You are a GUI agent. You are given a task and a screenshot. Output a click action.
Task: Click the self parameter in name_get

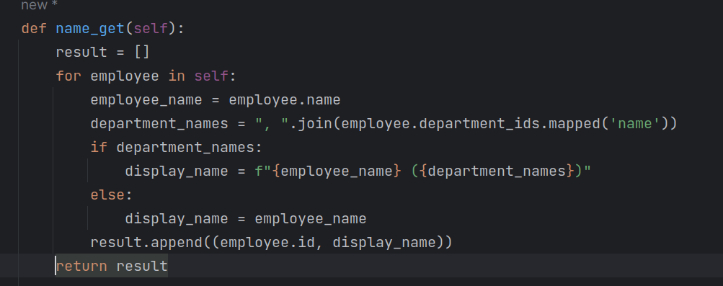tap(151, 29)
